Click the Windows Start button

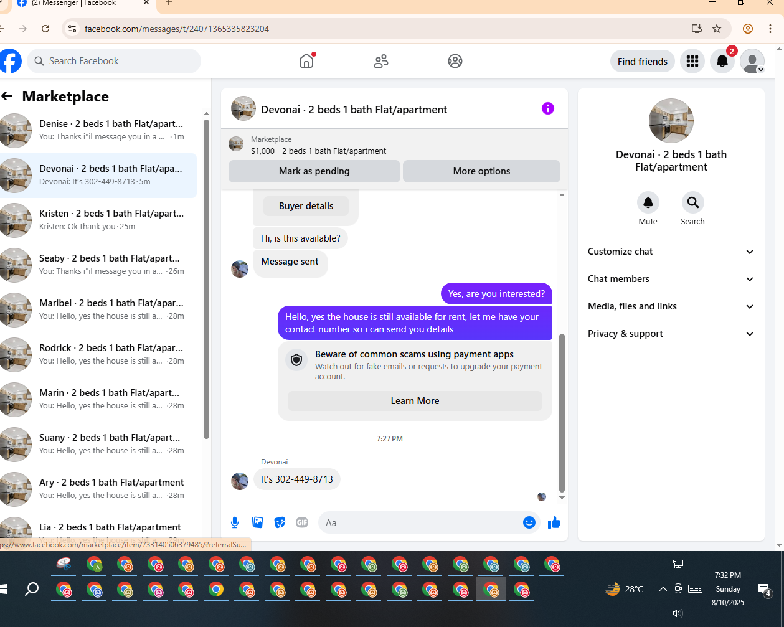(4, 589)
